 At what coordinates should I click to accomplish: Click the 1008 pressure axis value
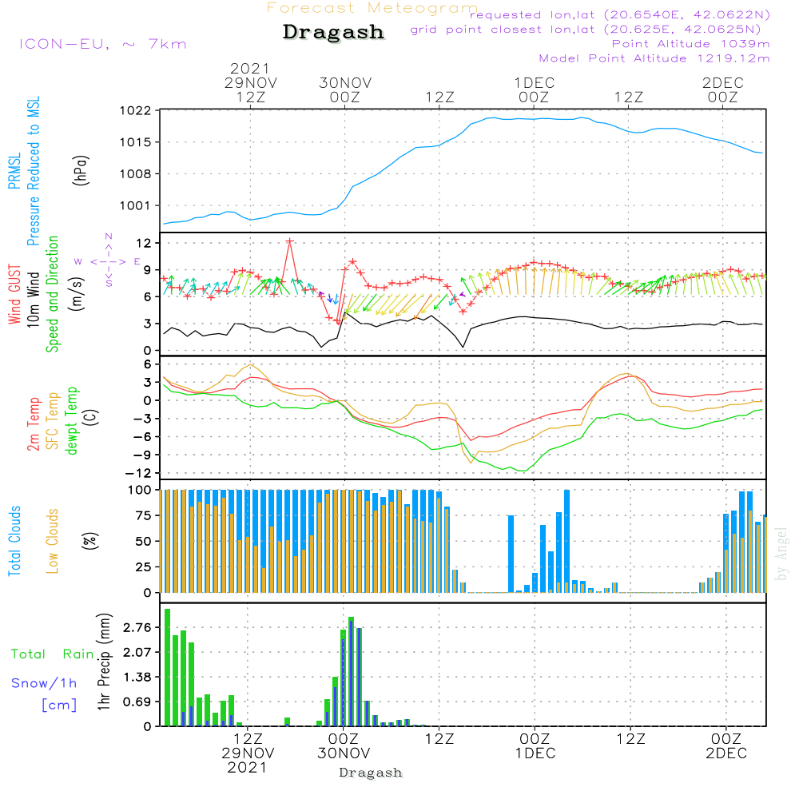click(136, 173)
